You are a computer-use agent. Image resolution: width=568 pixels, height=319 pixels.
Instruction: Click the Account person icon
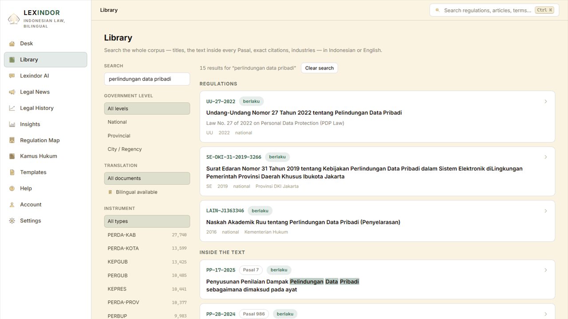(x=12, y=205)
